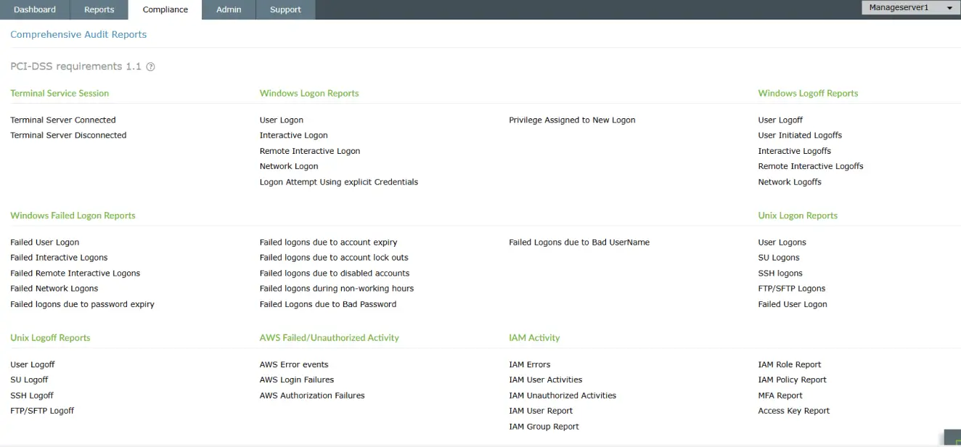This screenshot has width=961, height=447.
Task: Open the FTP/SFTP Logoff report
Action: (x=42, y=410)
